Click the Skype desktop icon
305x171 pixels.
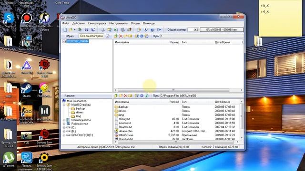click(9, 20)
